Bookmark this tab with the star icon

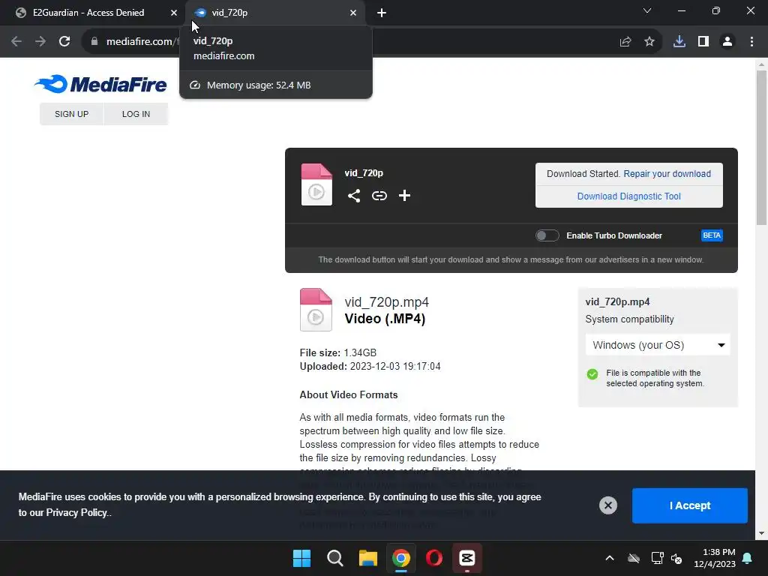pyautogui.click(x=649, y=42)
